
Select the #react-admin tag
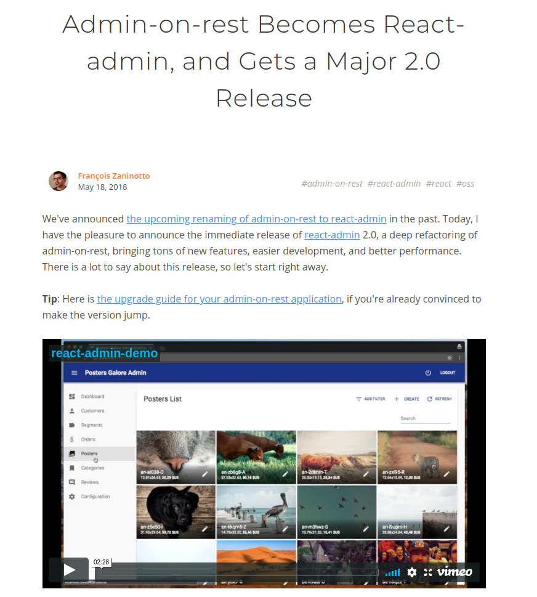coord(394,184)
